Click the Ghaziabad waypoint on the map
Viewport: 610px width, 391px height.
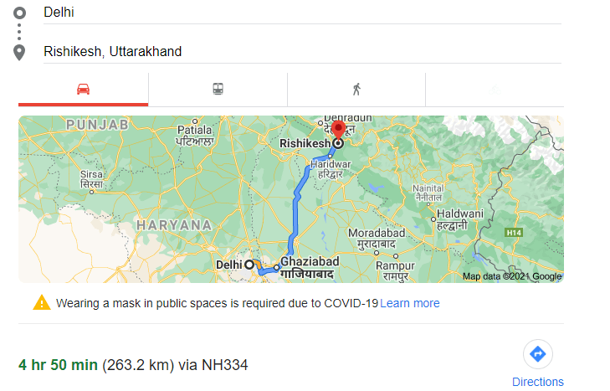click(276, 268)
